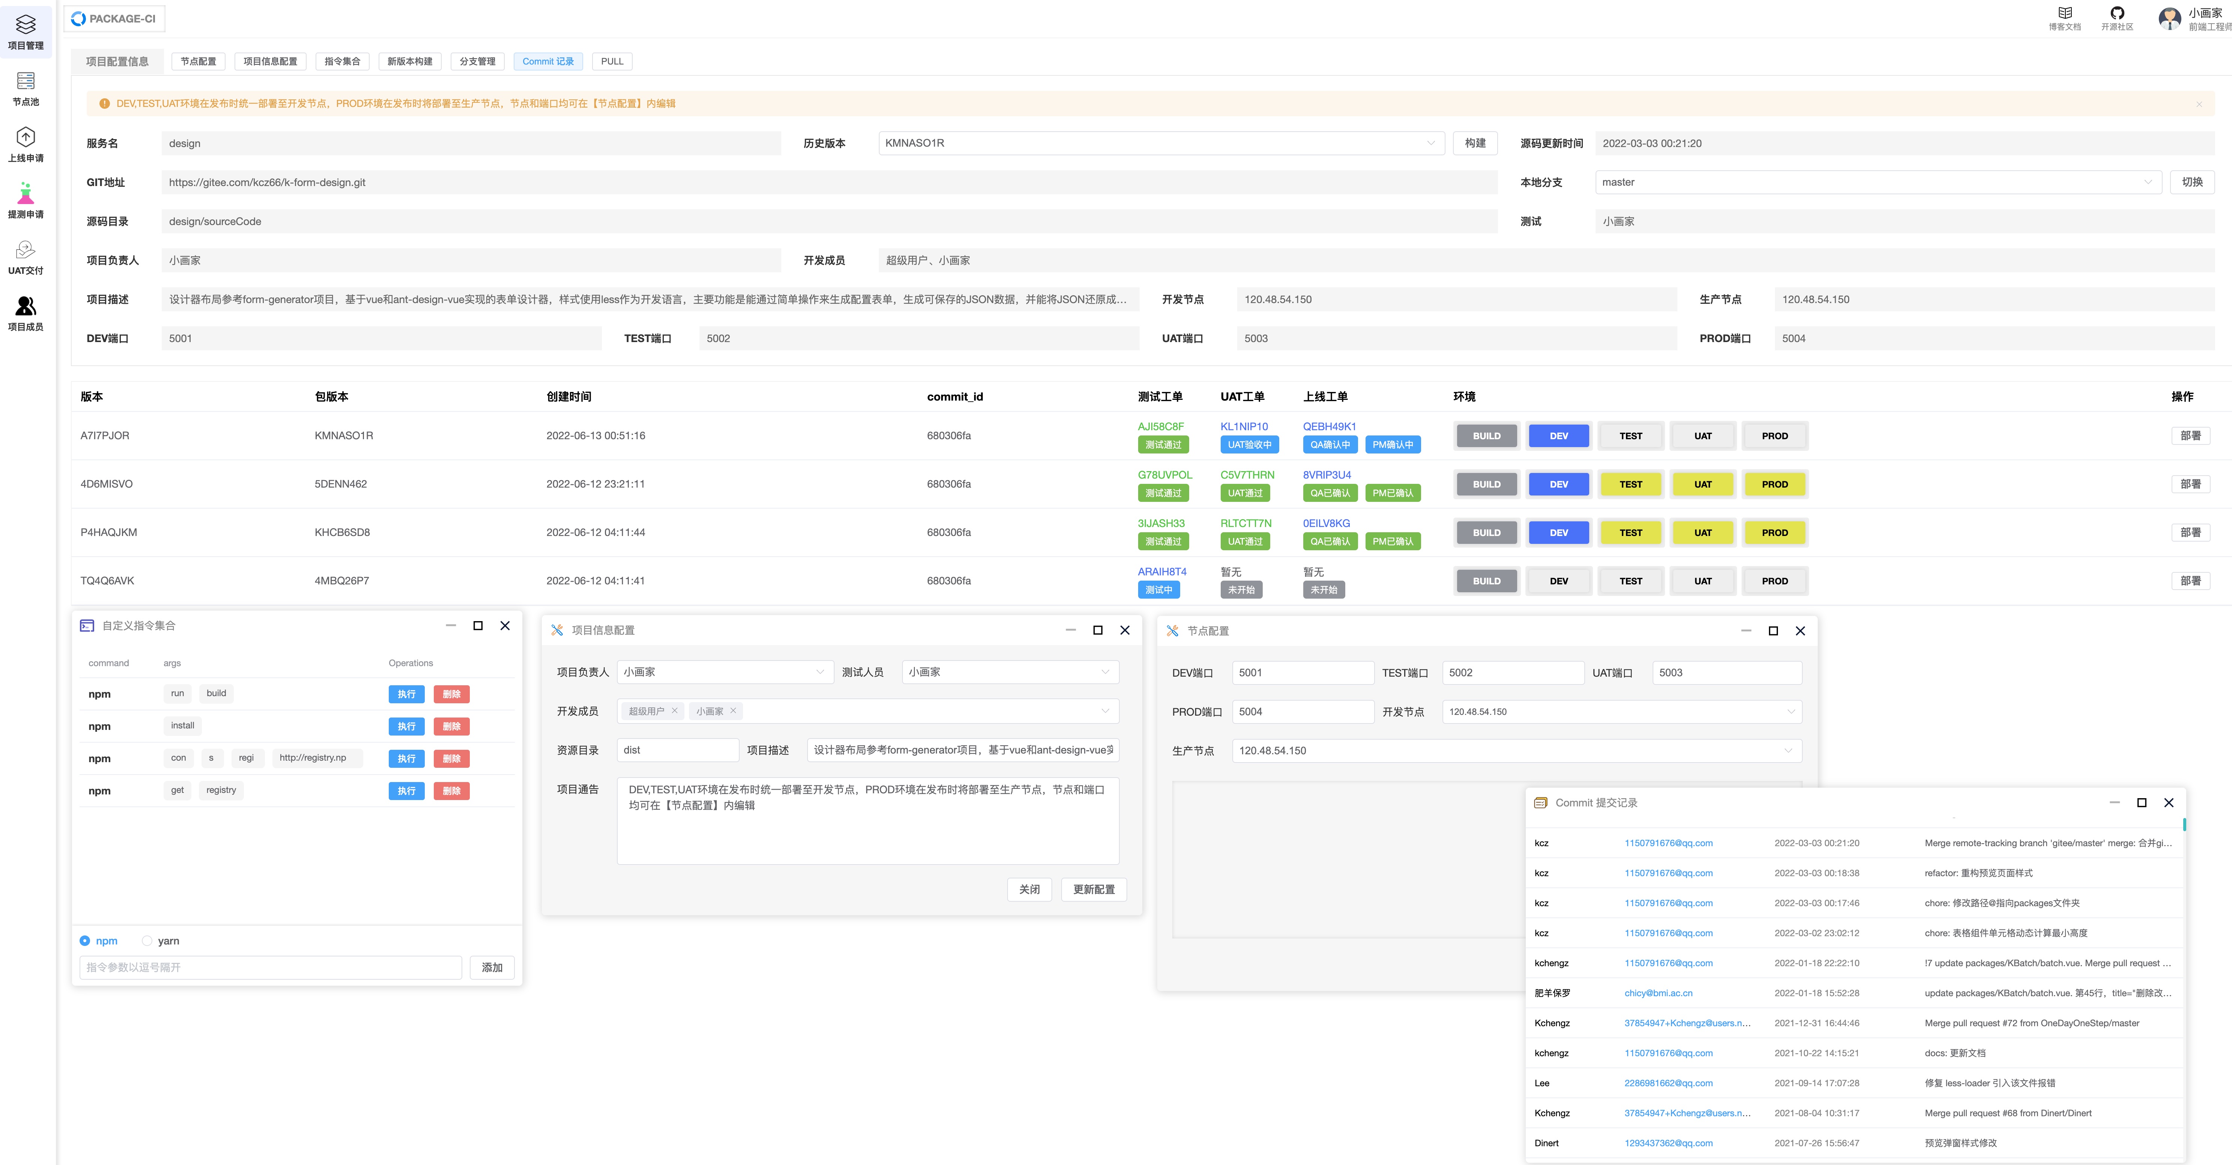
Task: Switch to the PULL tab
Action: pyautogui.click(x=612, y=62)
